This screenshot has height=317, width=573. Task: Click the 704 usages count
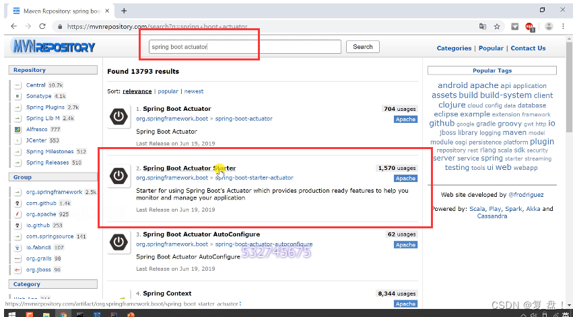399,109
